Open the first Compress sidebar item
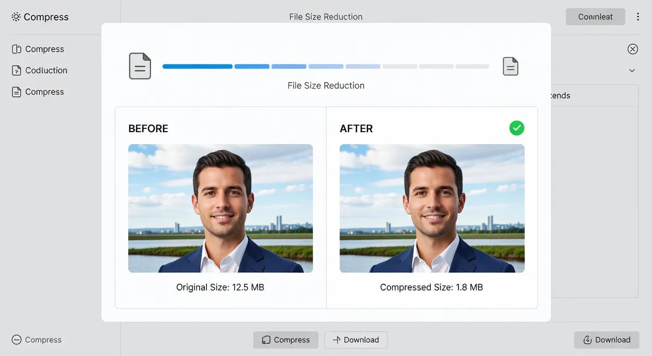652x356 pixels. (38, 49)
